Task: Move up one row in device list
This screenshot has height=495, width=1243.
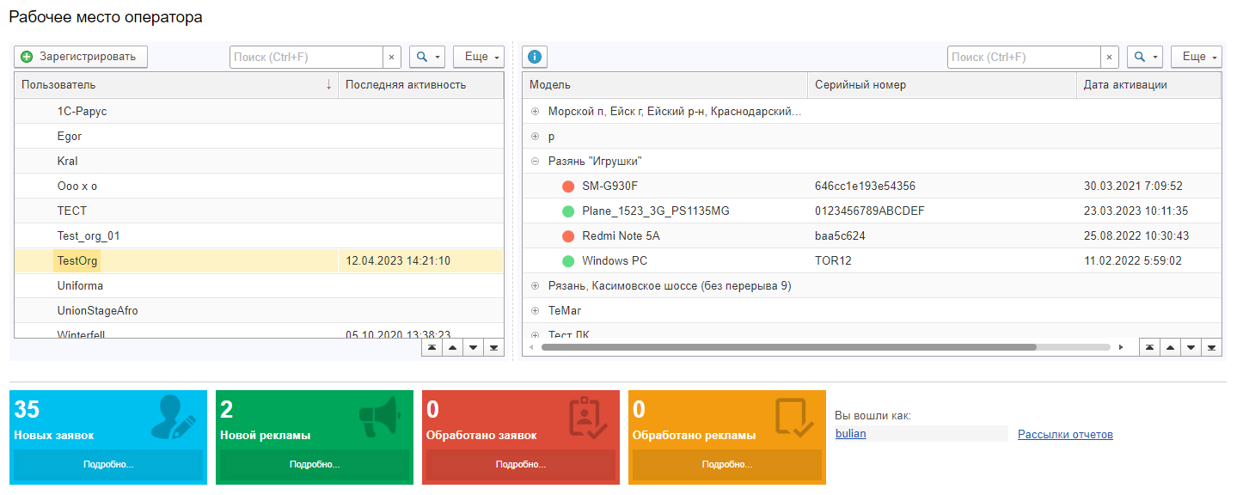Action: [1170, 347]
